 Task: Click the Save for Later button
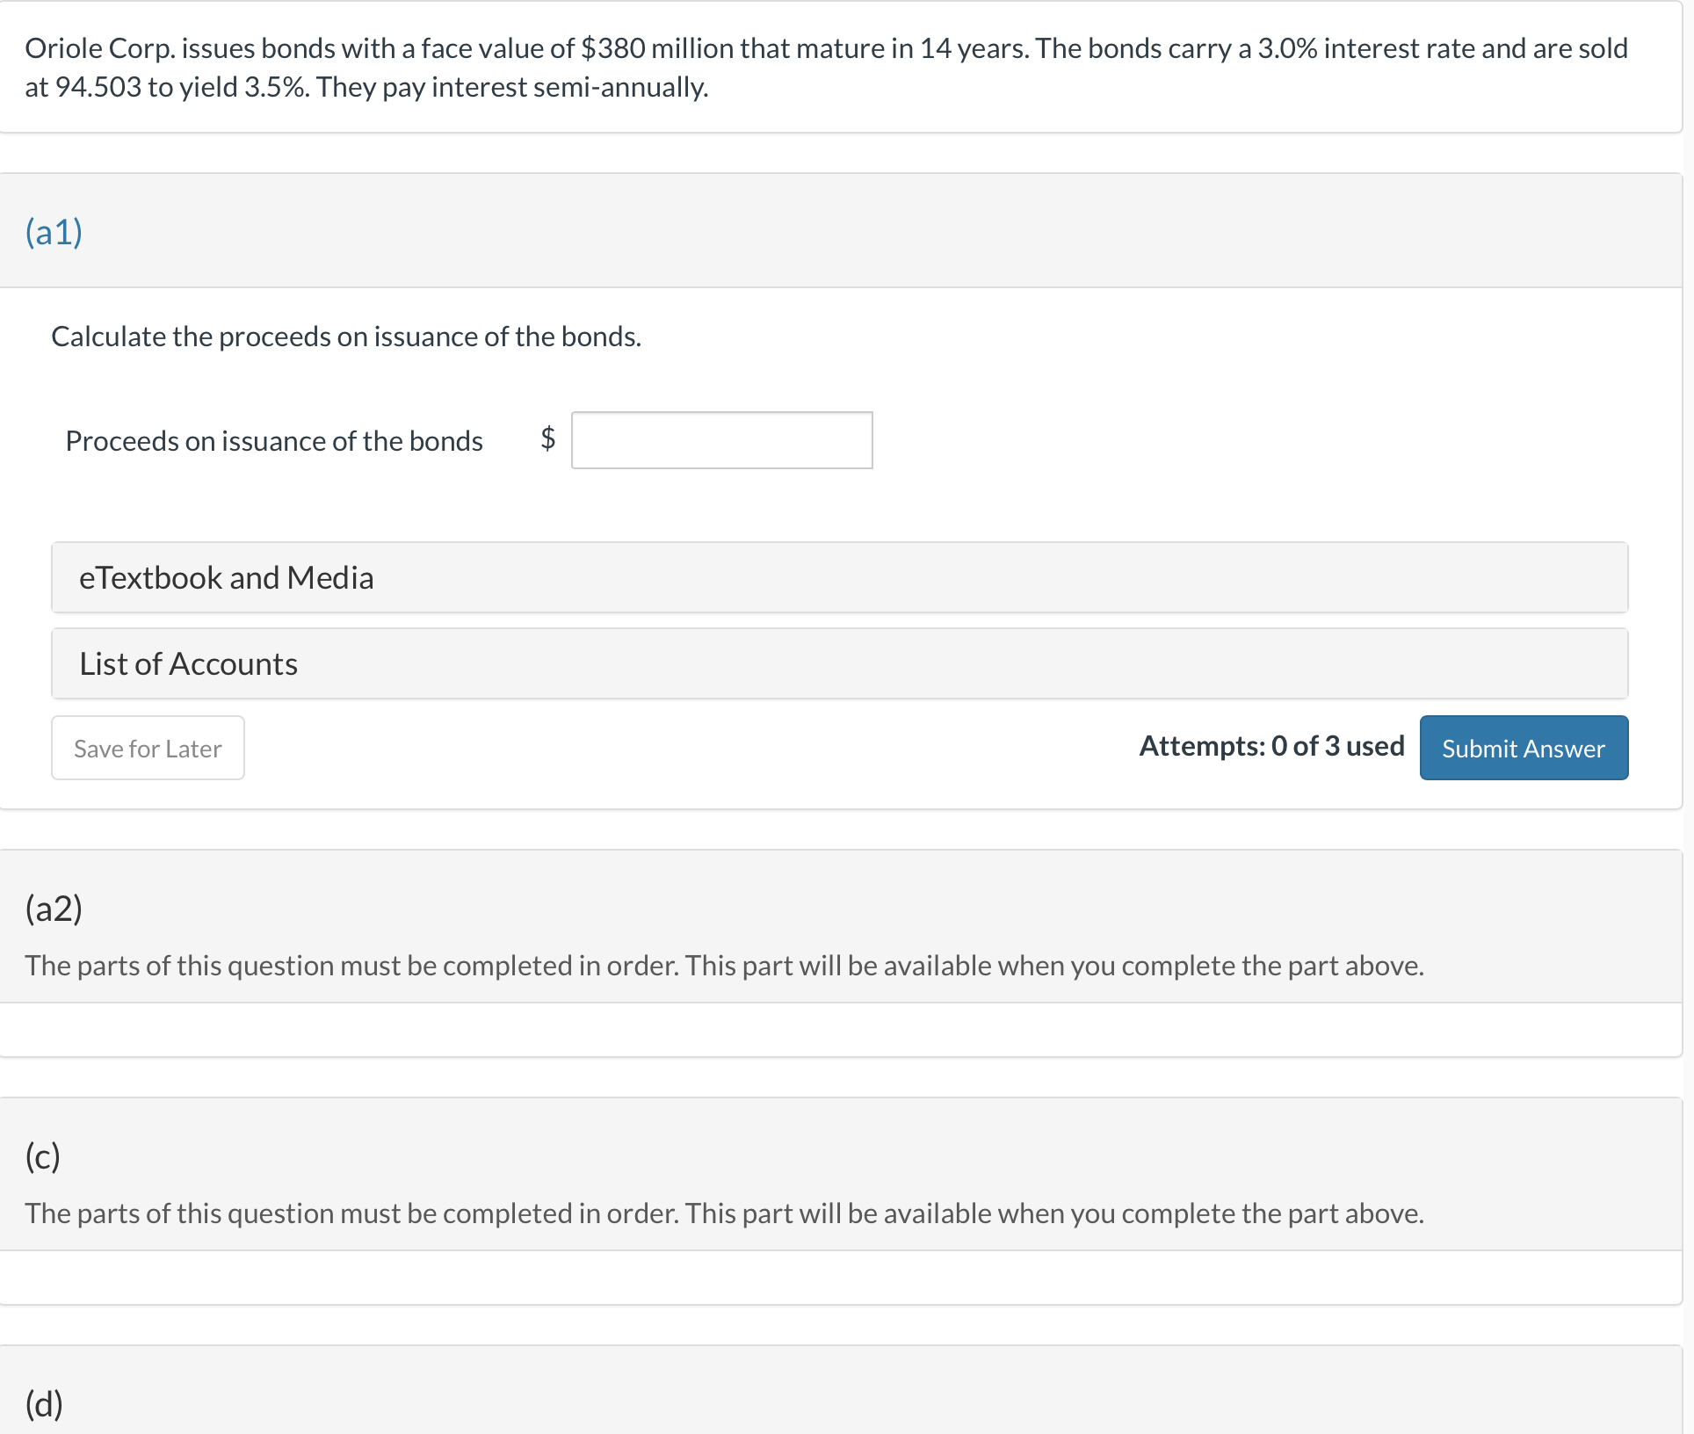(x=148, y=748)
